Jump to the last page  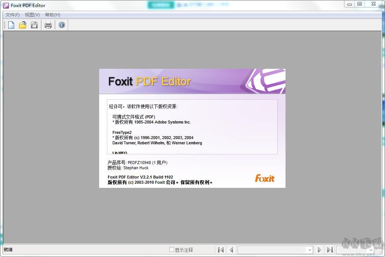coord(330,250)
